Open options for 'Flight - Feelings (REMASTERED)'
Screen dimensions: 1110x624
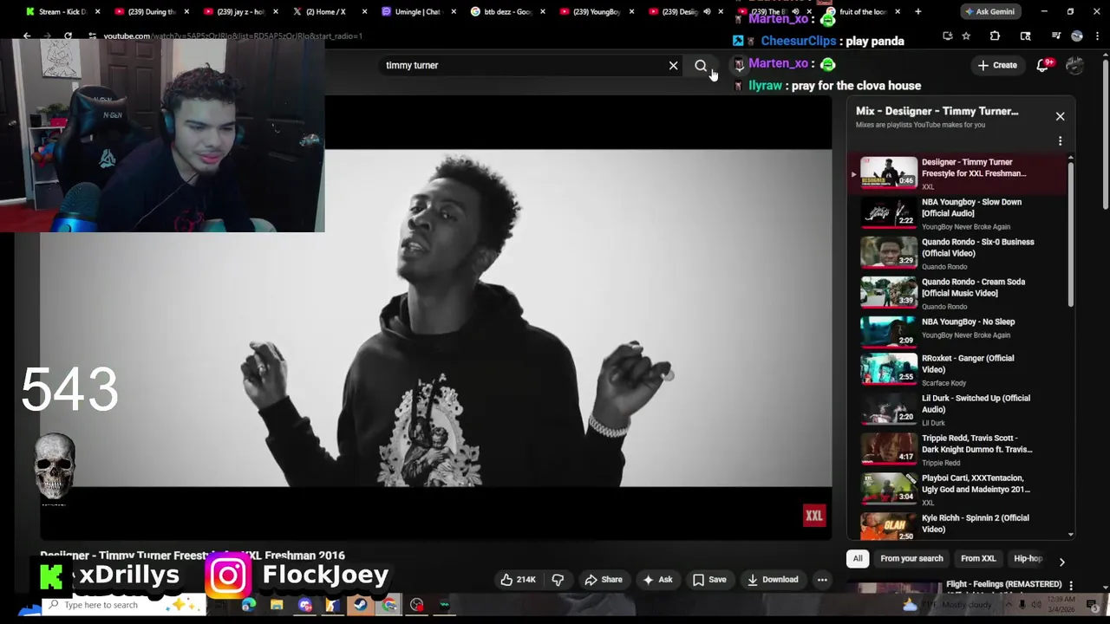click(x=1071, y=585)
